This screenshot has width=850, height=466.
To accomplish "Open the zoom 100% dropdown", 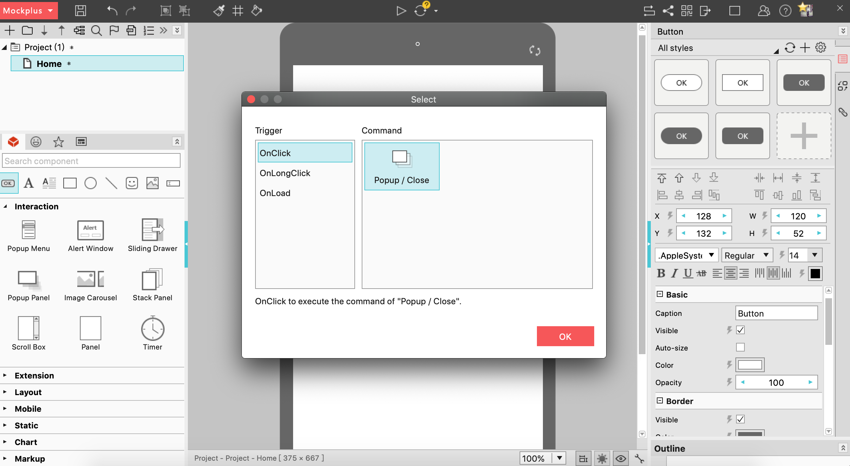I will (560, 458).
